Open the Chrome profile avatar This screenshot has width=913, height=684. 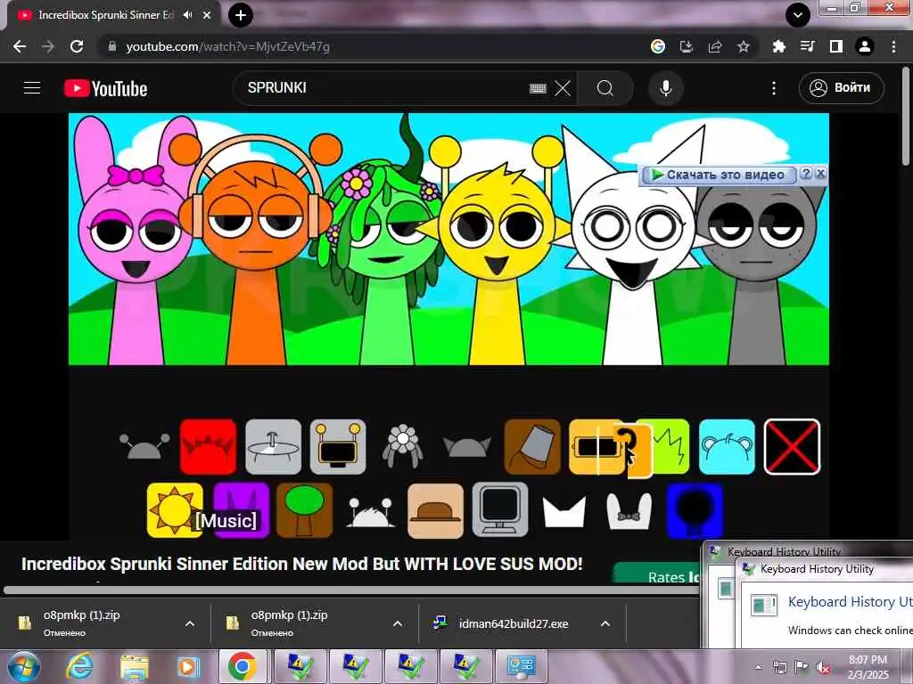point(865,46)
